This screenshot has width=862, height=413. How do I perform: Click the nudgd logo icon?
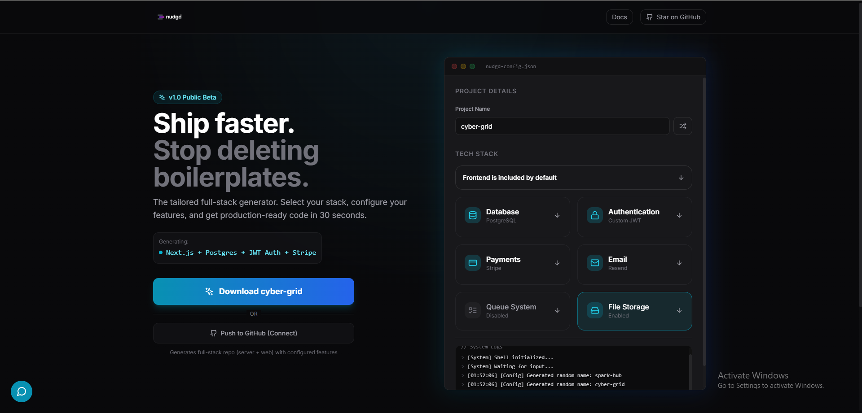(161, 17)
